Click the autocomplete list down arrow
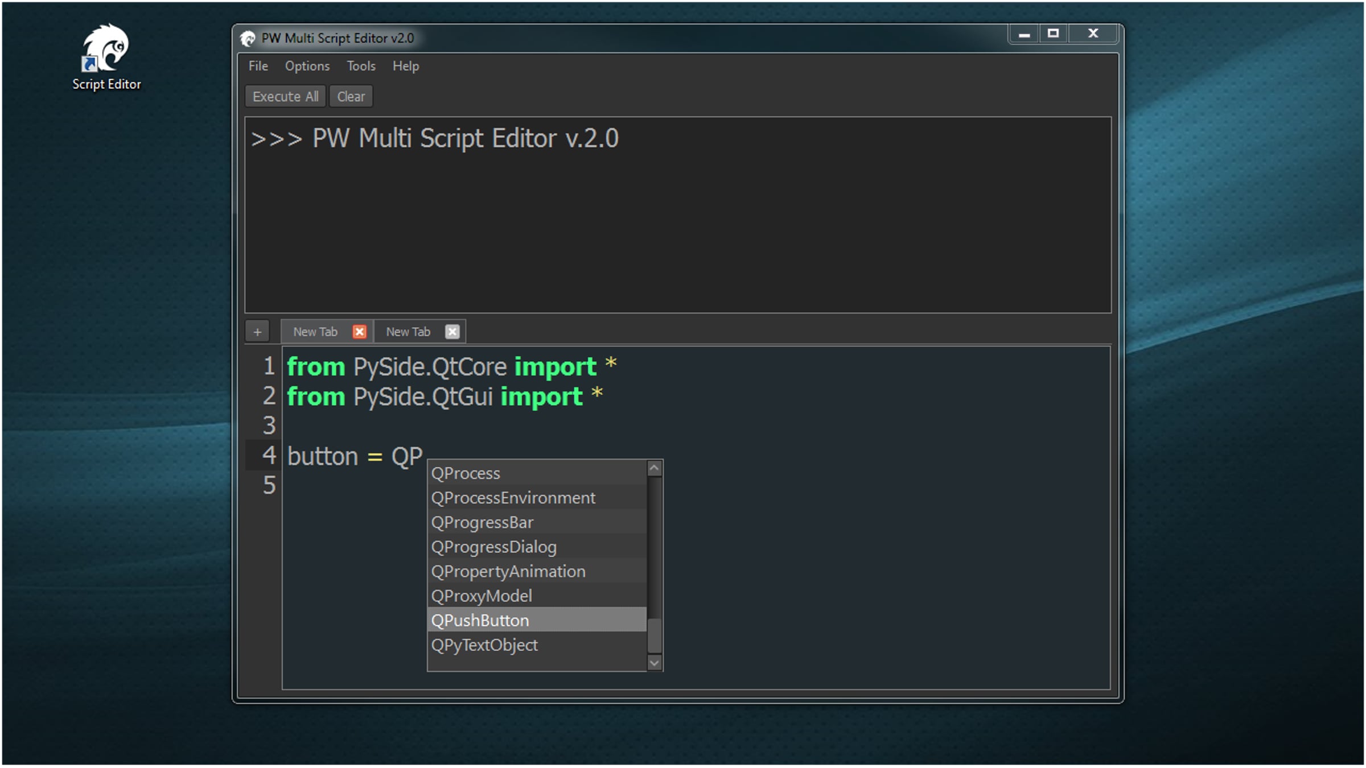Screen dimensions: 1366x768 (655, 663)
